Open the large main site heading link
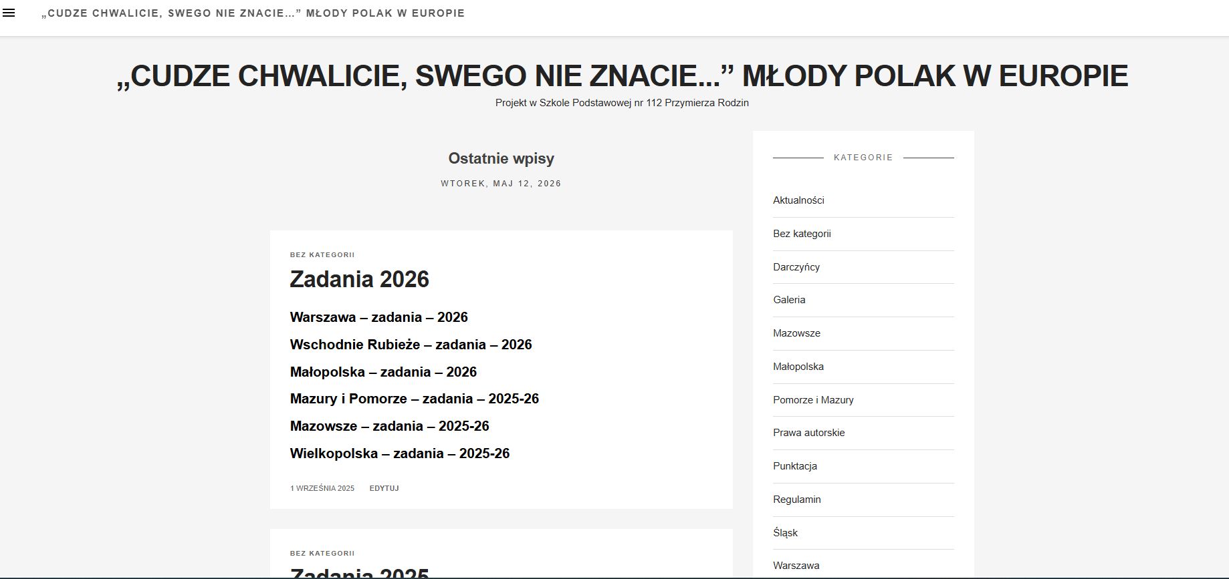 click(x=622, y=75)
